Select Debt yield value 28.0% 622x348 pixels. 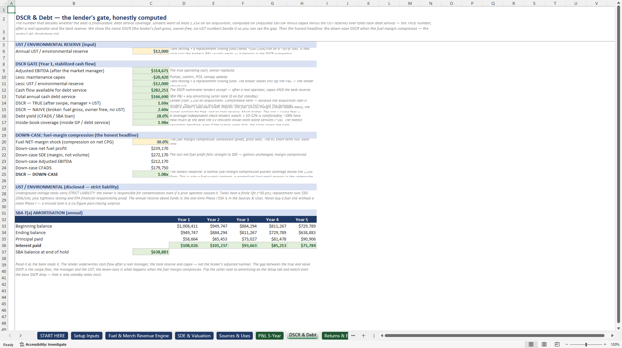(x=151, y=116)
